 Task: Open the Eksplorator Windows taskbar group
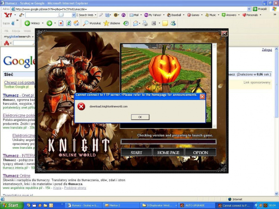[159, 205]
